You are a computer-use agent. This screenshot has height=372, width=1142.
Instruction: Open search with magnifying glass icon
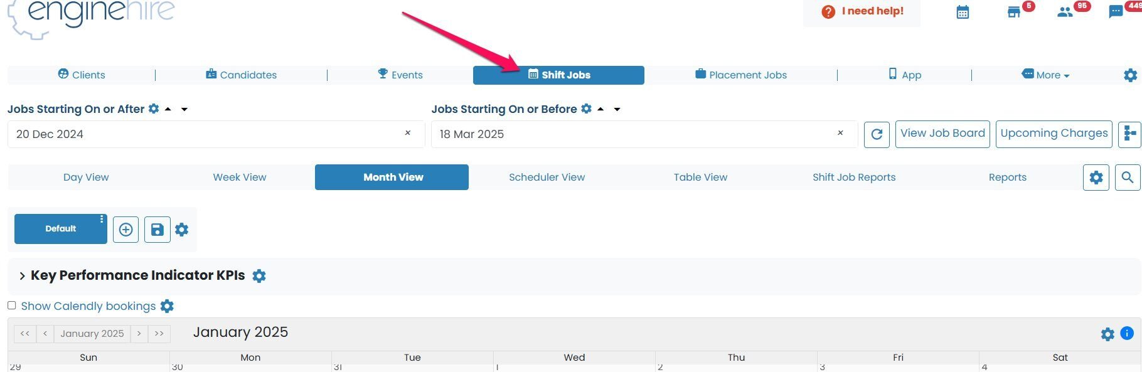(1127, 178)
